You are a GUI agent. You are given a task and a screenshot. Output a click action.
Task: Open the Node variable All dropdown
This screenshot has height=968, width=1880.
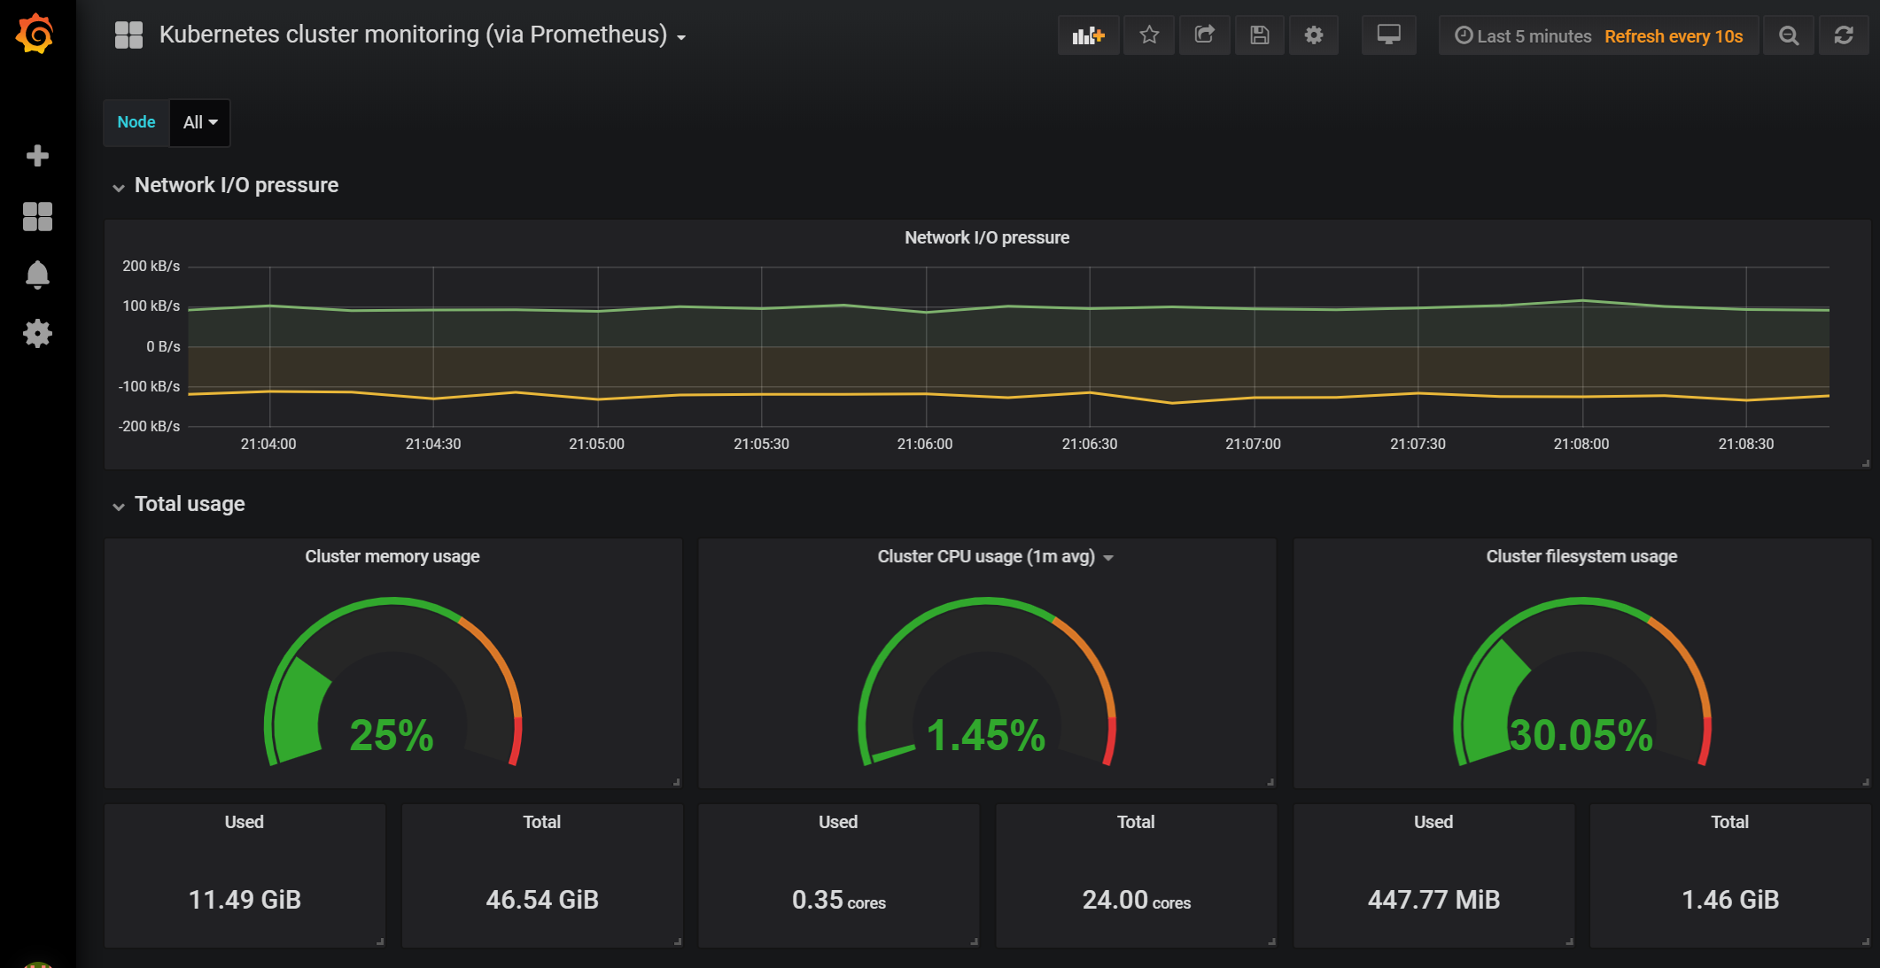click(200, 122)
